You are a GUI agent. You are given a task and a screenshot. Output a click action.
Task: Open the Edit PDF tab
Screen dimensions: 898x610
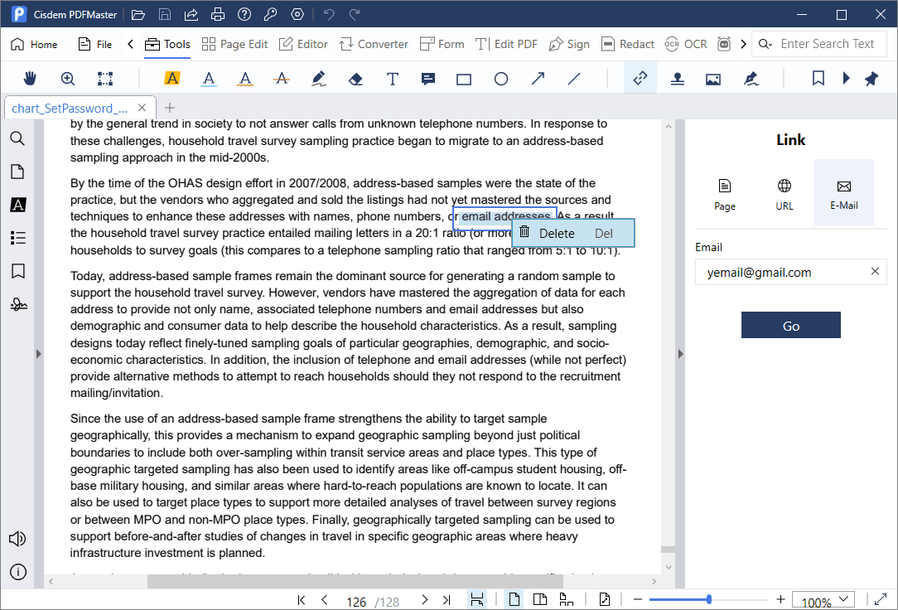pos(506,44)
